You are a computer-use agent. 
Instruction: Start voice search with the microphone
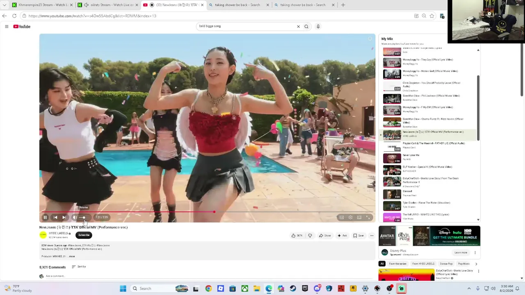[x=318, y=27]
